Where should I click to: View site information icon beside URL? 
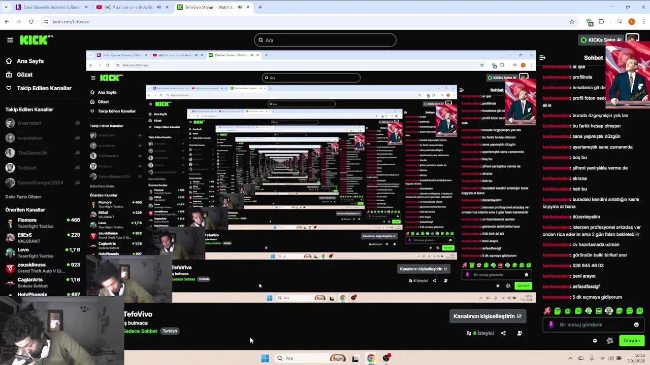click(x=46, y=22)
